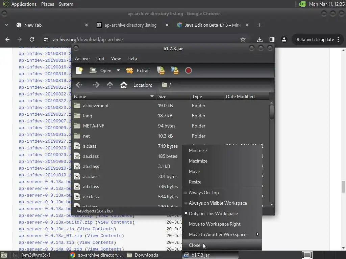This screenshot has width=346, height=259.
Task: Click the Chrome back button
Action: coord(7,39)
